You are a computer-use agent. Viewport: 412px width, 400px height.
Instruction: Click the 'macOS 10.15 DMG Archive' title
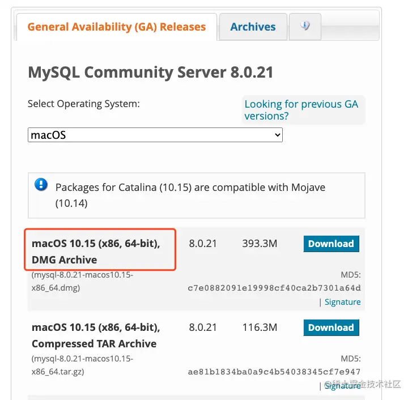click(x=96, y=252)
